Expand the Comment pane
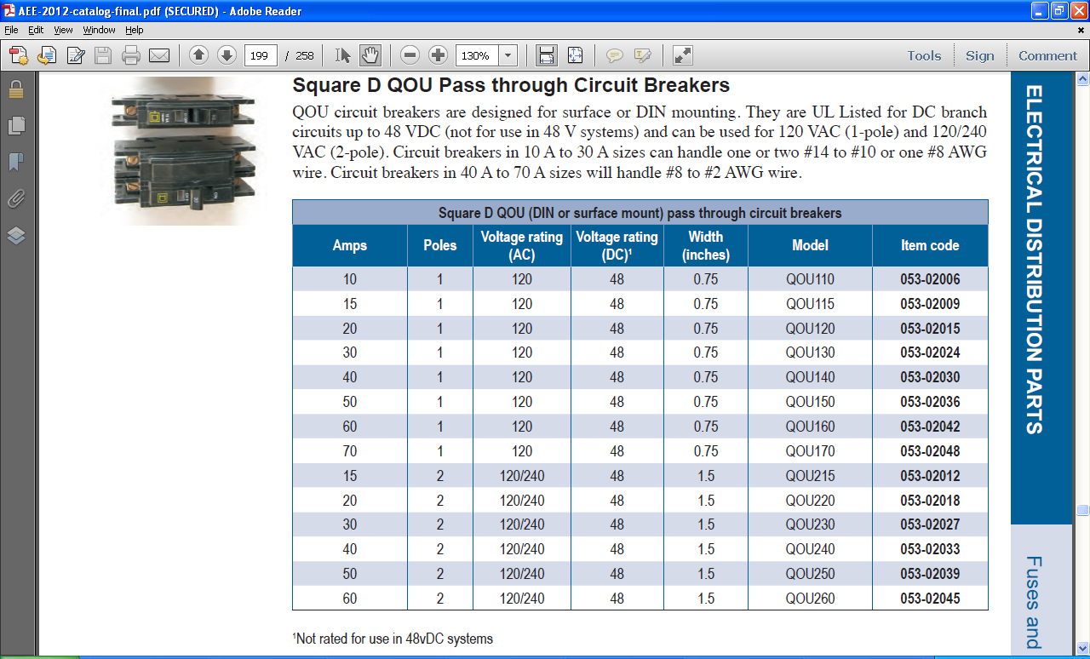The image size is (1090, 659). pos(1047,56)
